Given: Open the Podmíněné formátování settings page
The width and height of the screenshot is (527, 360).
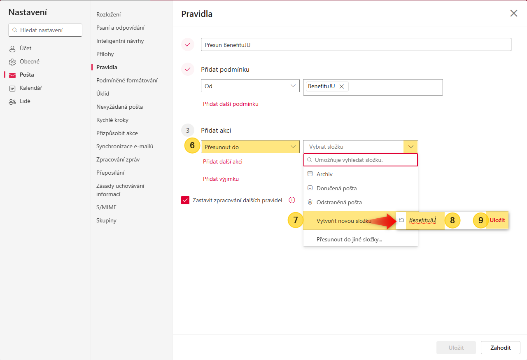Looking at the screenshot, I should pyautogui.click(x=127, y=80).
